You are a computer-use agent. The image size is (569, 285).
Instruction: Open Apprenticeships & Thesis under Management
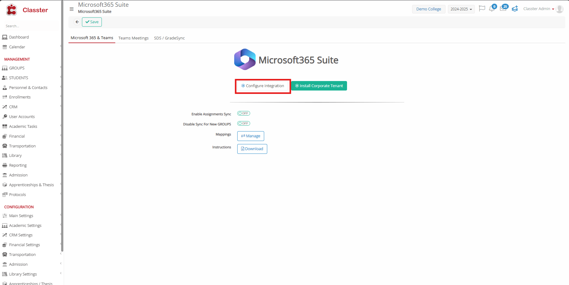point(31,185)
